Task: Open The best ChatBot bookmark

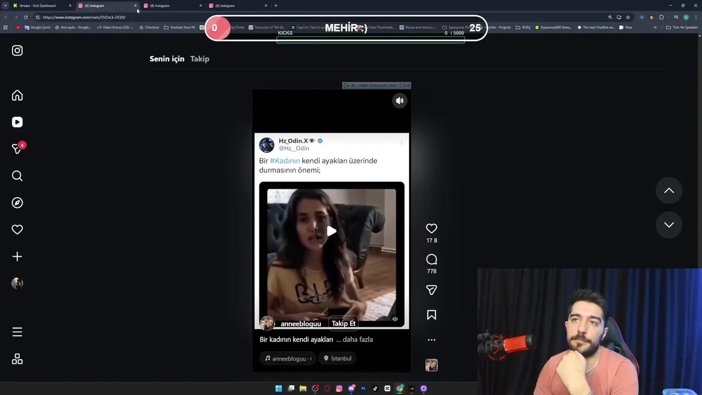Action: (x=596, y=27)
